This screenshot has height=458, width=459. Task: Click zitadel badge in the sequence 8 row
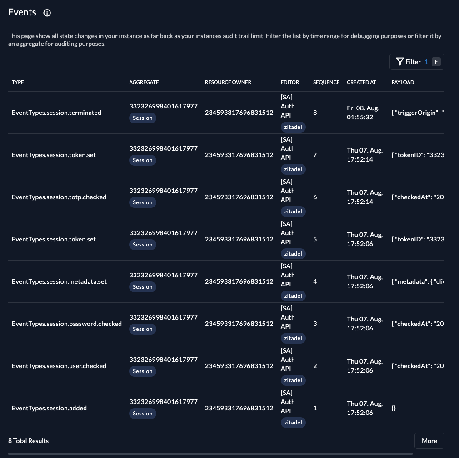tap(293, 127)
